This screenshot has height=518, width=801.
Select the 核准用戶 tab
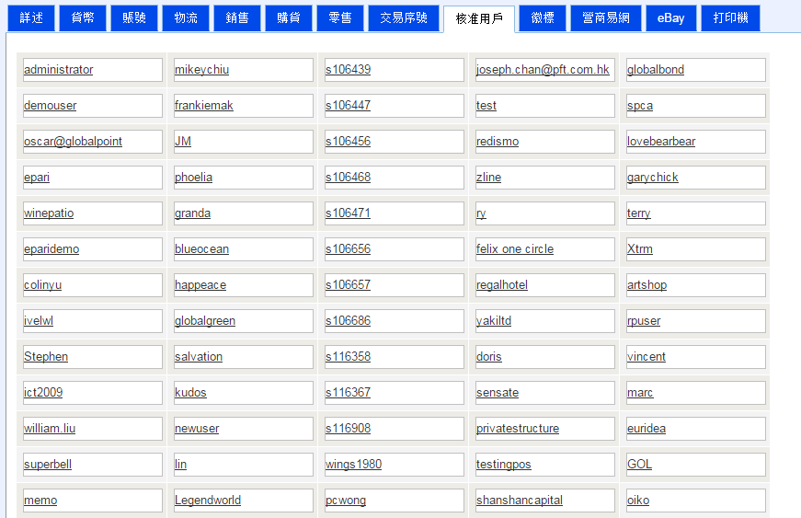pos(479,19)
